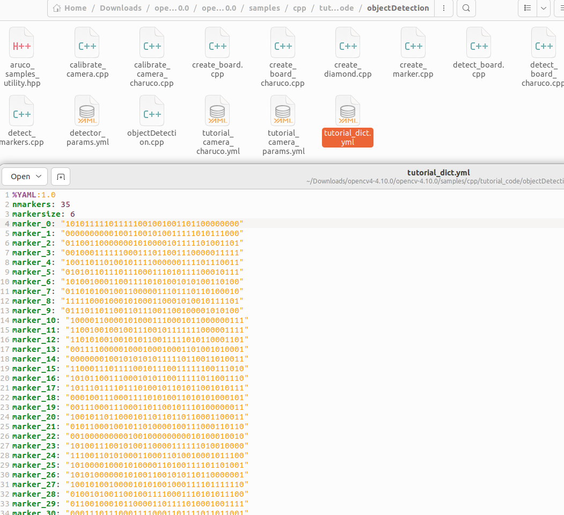Select the objectDetection.cpp file icon
564x515 pixels.
[x=152, y=111]
